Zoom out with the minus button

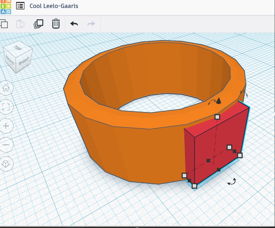6,145
